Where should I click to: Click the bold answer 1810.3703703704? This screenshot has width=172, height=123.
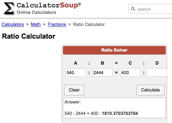(x=120, y=113)
